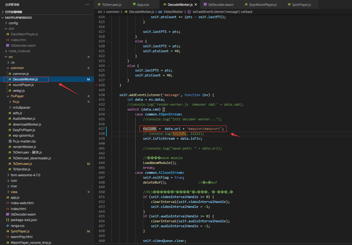The image size is (352, 245).
Task: Place cursor on the fullURL assignment line
Action: pyautogui.click(x=183, y=129)
